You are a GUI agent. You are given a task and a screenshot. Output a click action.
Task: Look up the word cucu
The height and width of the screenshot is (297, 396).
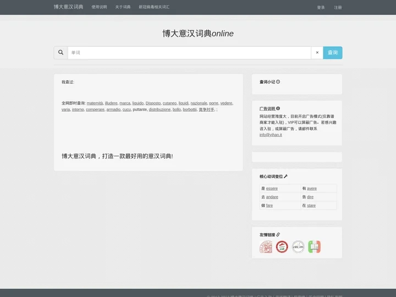click(x=127, y=109)
